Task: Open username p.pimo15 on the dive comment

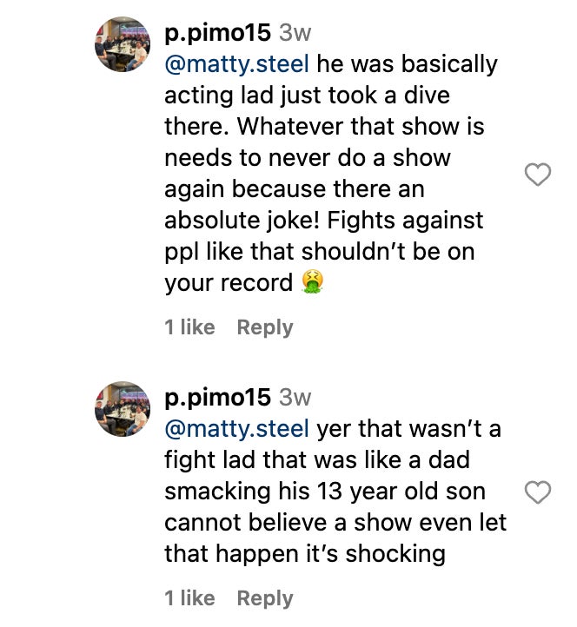Action: [x=217, y=33]
